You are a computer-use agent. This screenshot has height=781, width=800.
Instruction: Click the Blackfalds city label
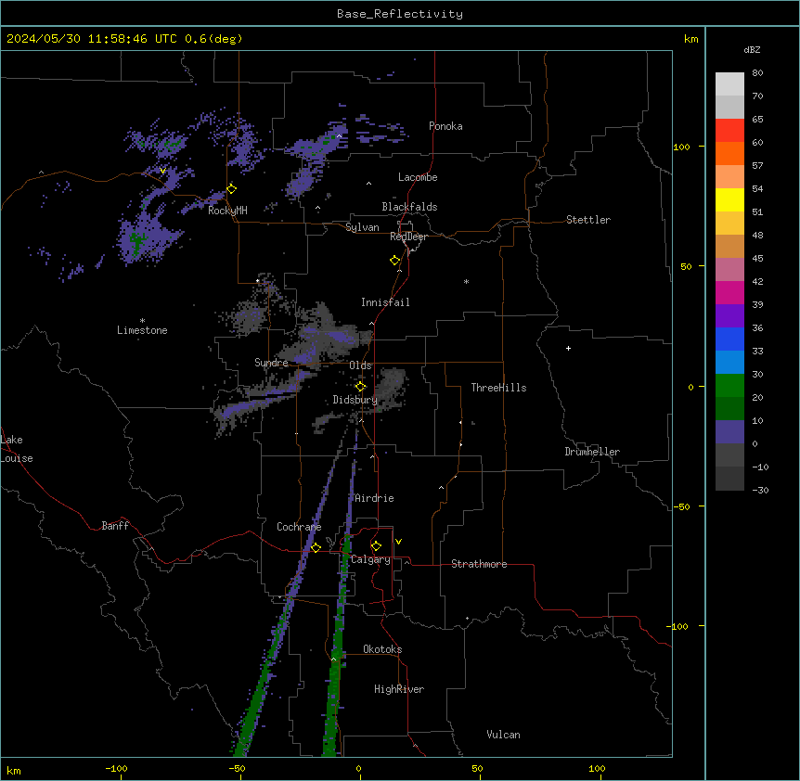coord(409,207)
